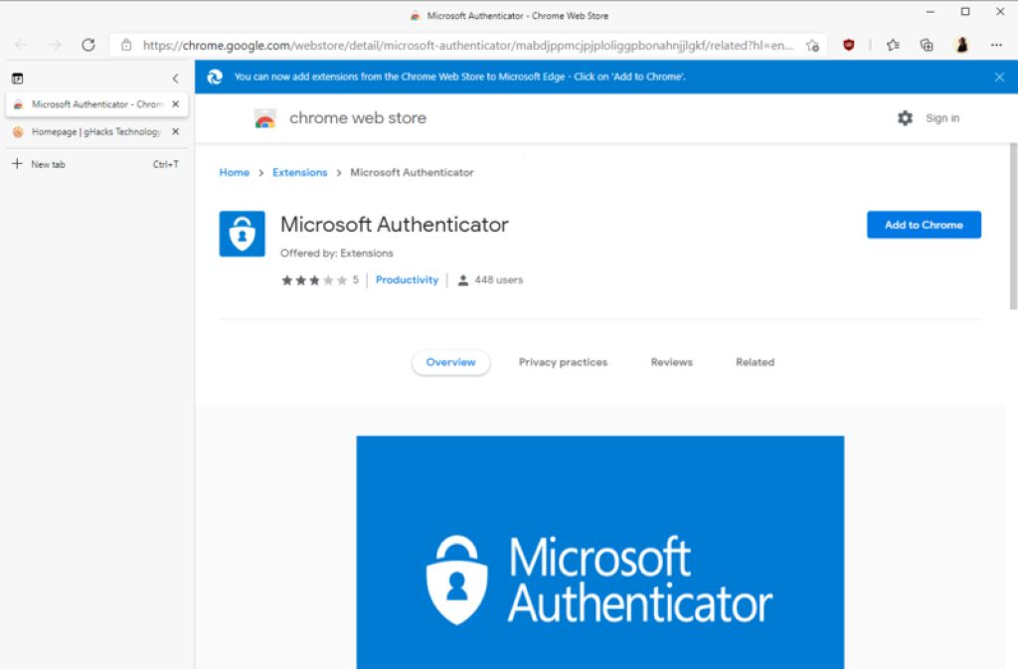Open the red shield extension icon

click(x=848, y=45)
